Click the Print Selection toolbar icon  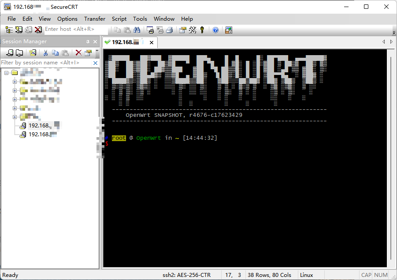coord(160,30)
